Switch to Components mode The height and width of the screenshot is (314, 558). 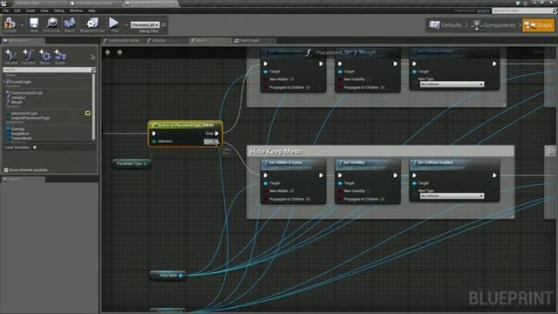494,25
